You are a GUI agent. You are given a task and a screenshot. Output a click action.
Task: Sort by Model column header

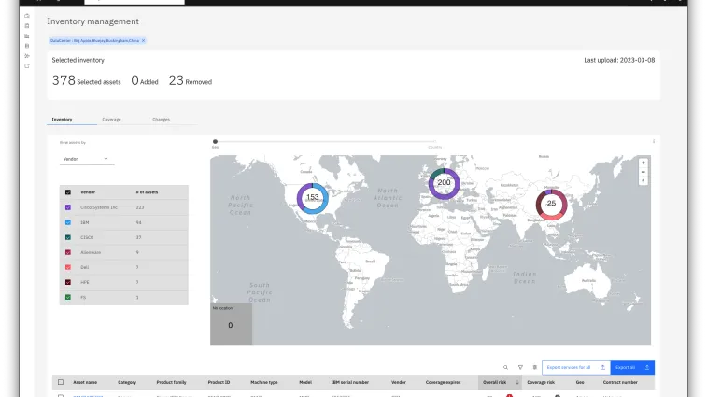click(x=305, y=382)
